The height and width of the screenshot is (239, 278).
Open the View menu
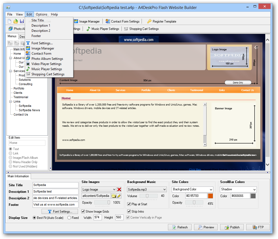coord(19,14)
